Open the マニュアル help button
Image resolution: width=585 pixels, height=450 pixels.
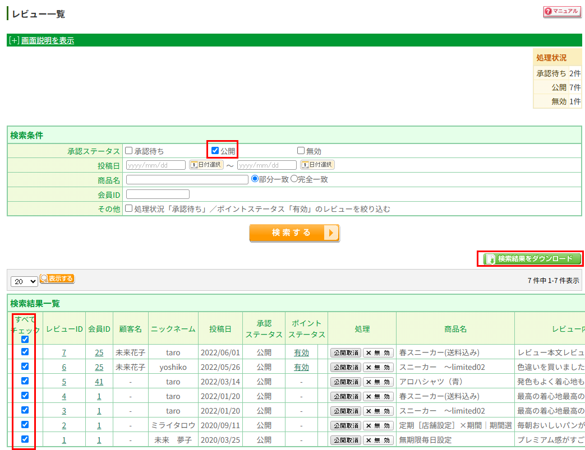[x=562, y=12]
